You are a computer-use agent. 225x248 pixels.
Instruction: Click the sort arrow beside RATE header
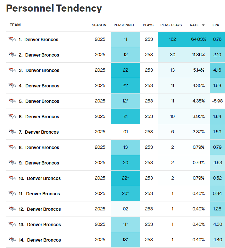coord(203,25)
